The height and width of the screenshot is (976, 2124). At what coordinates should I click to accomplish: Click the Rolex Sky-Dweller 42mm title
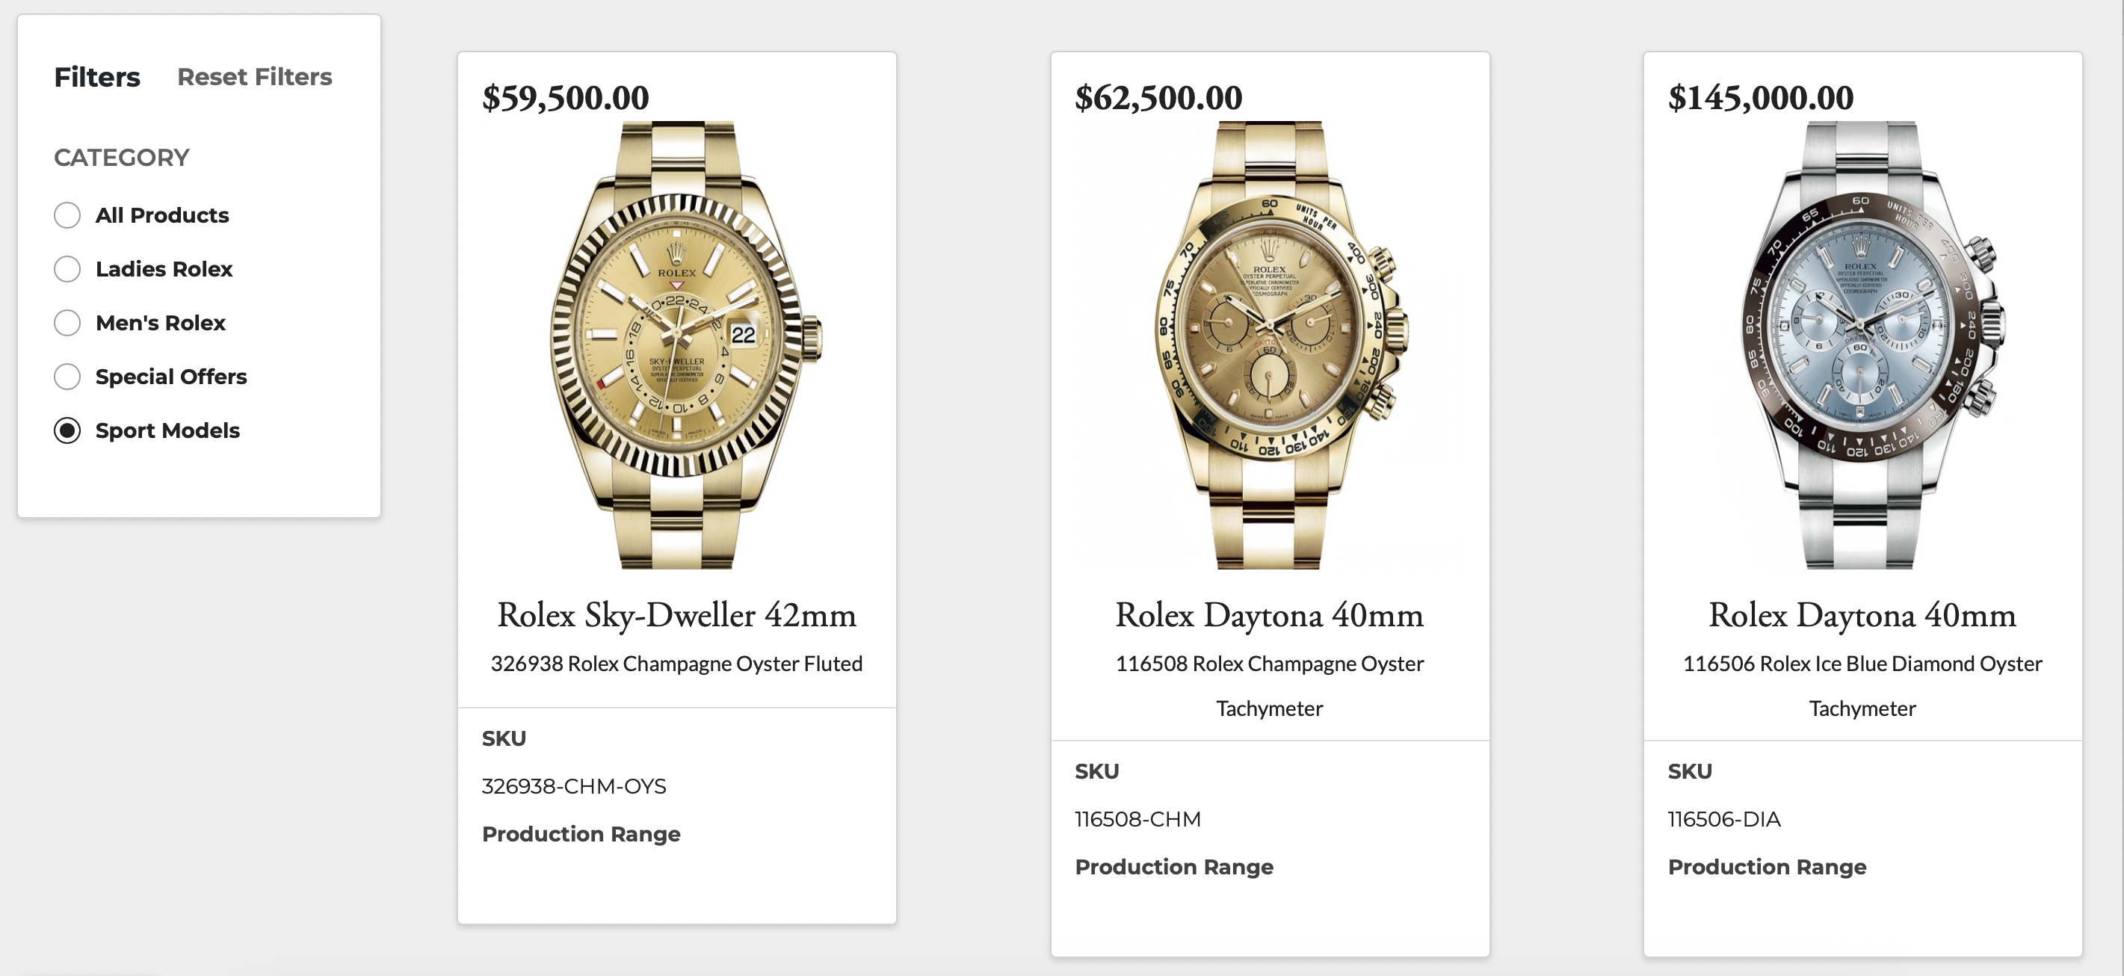(677, 615)
